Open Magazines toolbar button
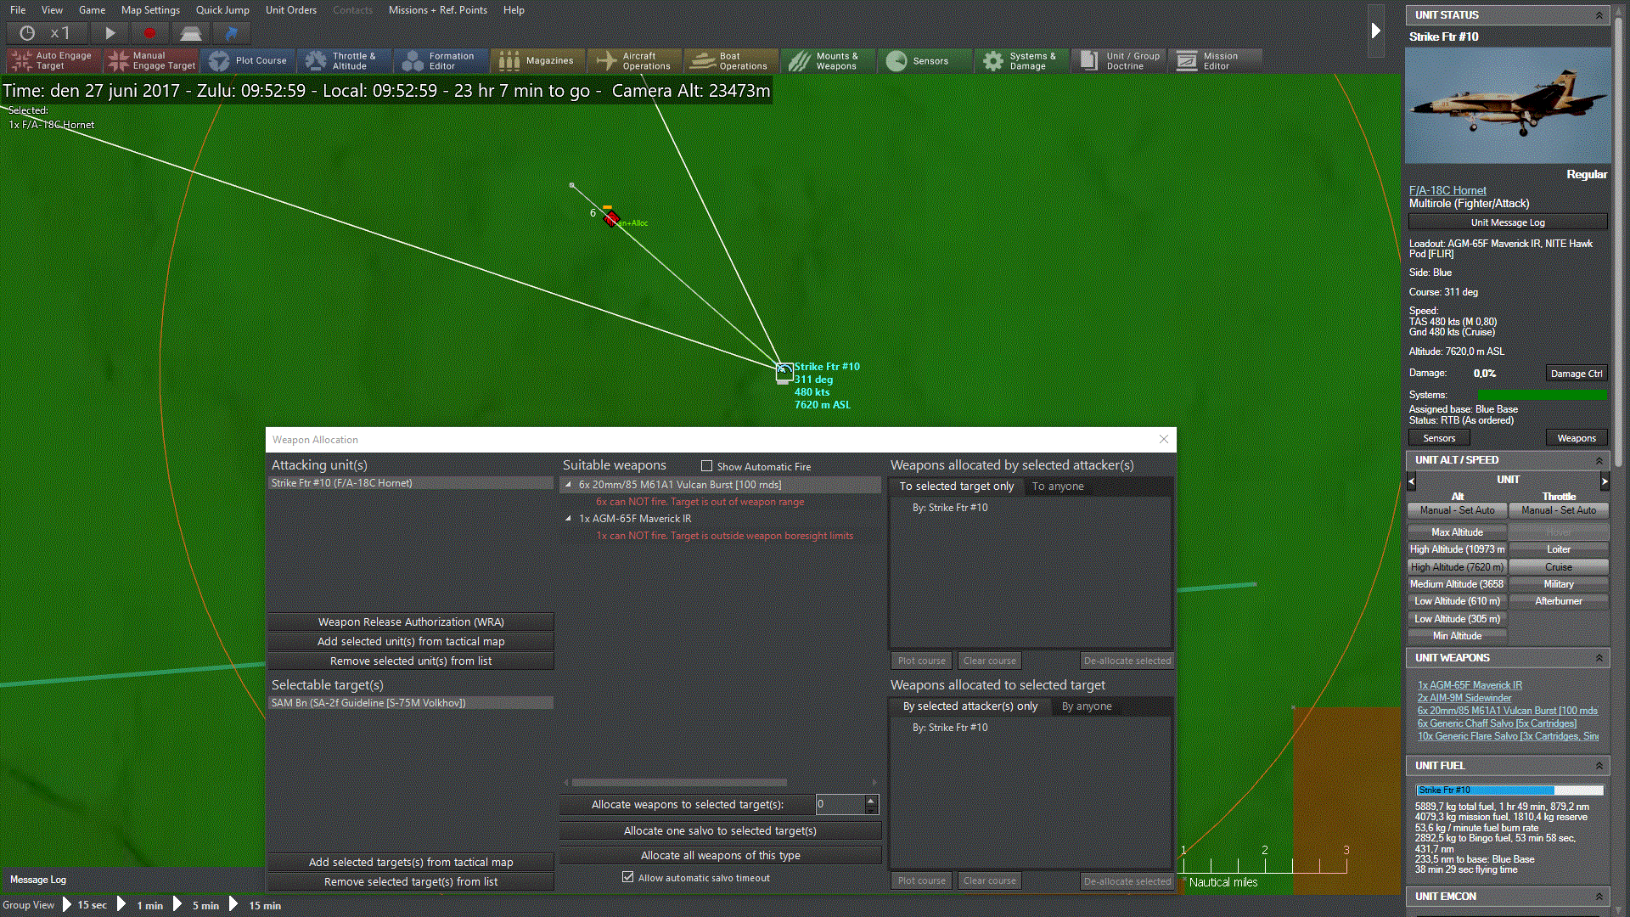 (537, 60)
